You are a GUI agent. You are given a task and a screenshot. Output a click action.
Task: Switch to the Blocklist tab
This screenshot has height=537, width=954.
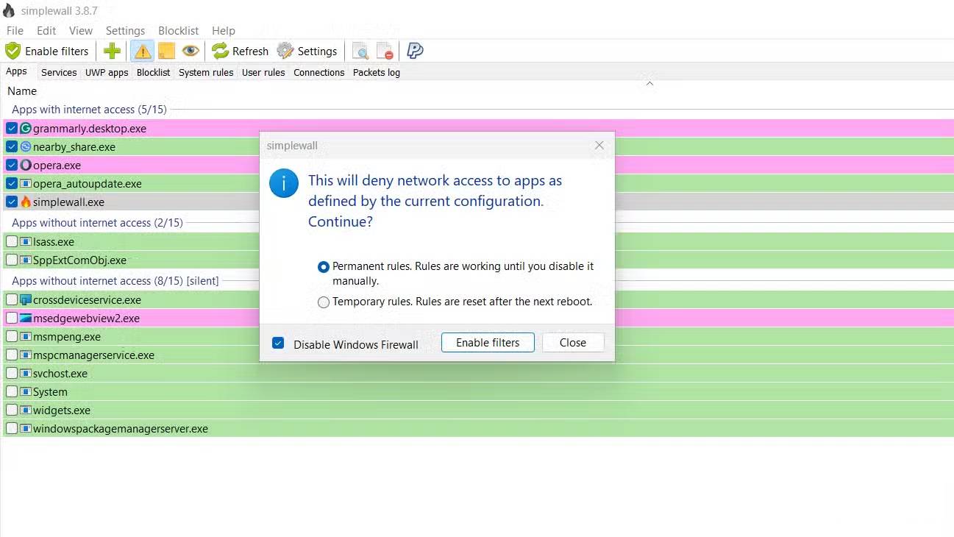coord(153,72)
